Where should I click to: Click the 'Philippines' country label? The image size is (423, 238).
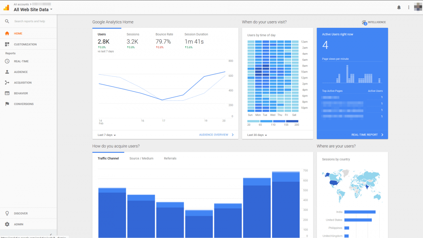coord(335,228)
